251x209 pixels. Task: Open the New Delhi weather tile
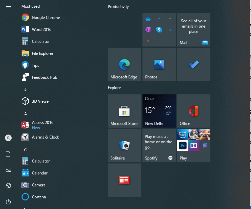159,111
